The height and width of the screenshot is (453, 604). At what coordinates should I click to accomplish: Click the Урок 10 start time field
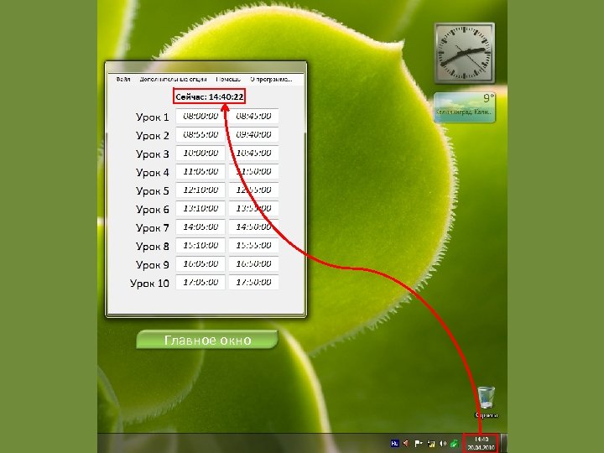point(200,283)
